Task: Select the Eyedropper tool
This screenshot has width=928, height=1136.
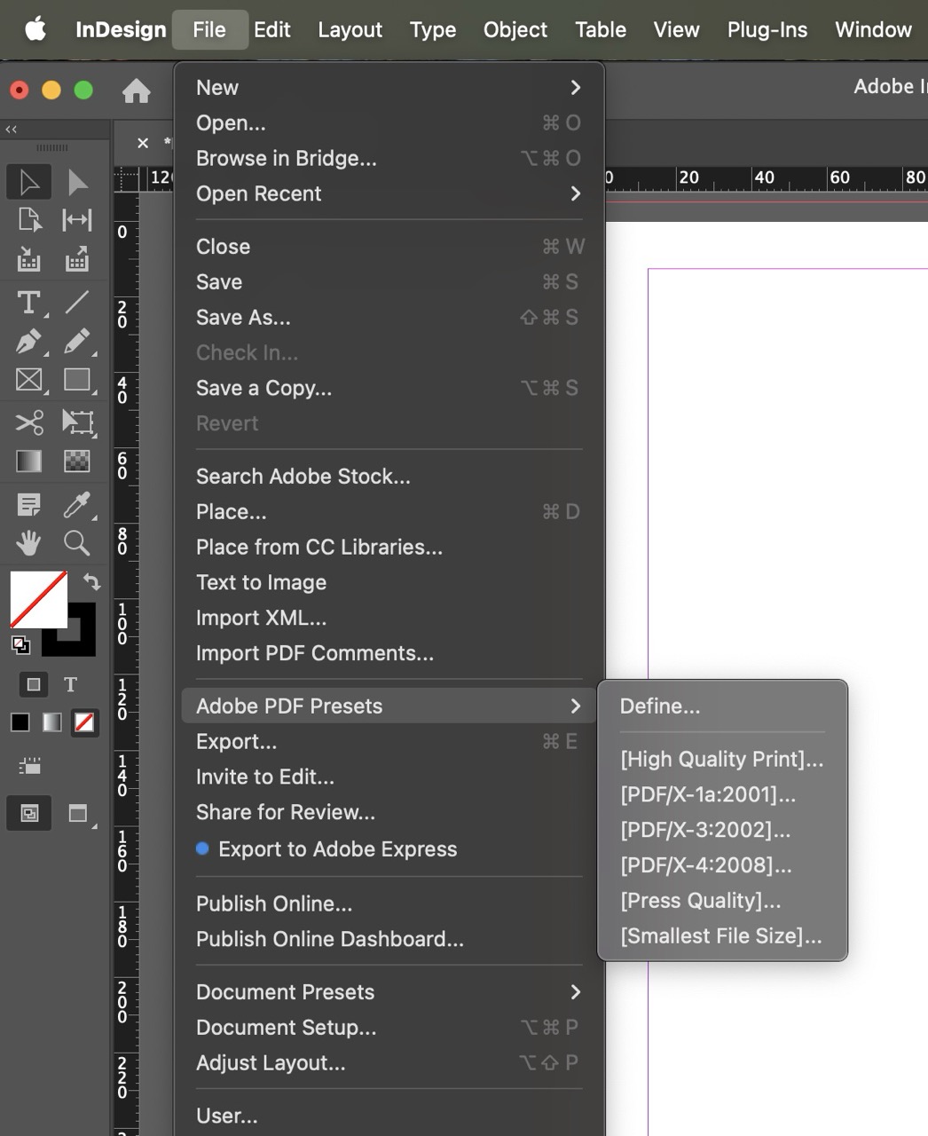Action: pos(77,505)
